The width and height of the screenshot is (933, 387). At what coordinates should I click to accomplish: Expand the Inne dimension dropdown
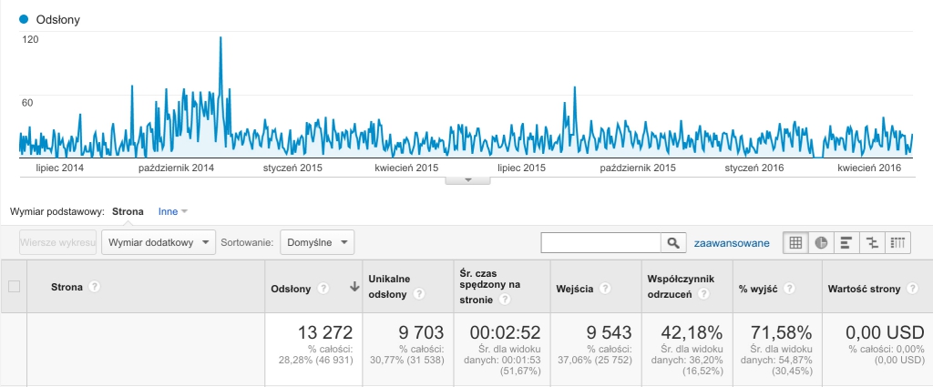point(173,211)
